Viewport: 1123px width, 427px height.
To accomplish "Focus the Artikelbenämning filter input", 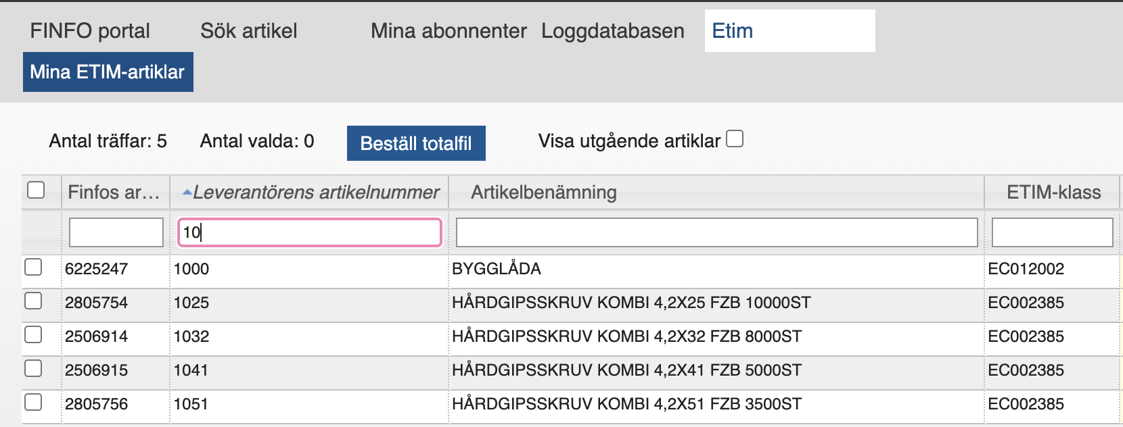I will click(716, 232).
